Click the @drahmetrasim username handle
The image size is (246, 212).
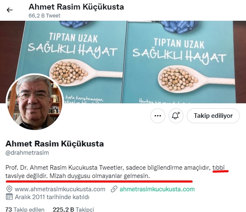(27, 153)
